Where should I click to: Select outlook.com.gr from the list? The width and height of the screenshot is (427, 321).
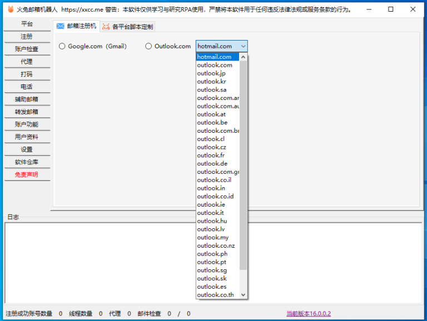(217, 172)
